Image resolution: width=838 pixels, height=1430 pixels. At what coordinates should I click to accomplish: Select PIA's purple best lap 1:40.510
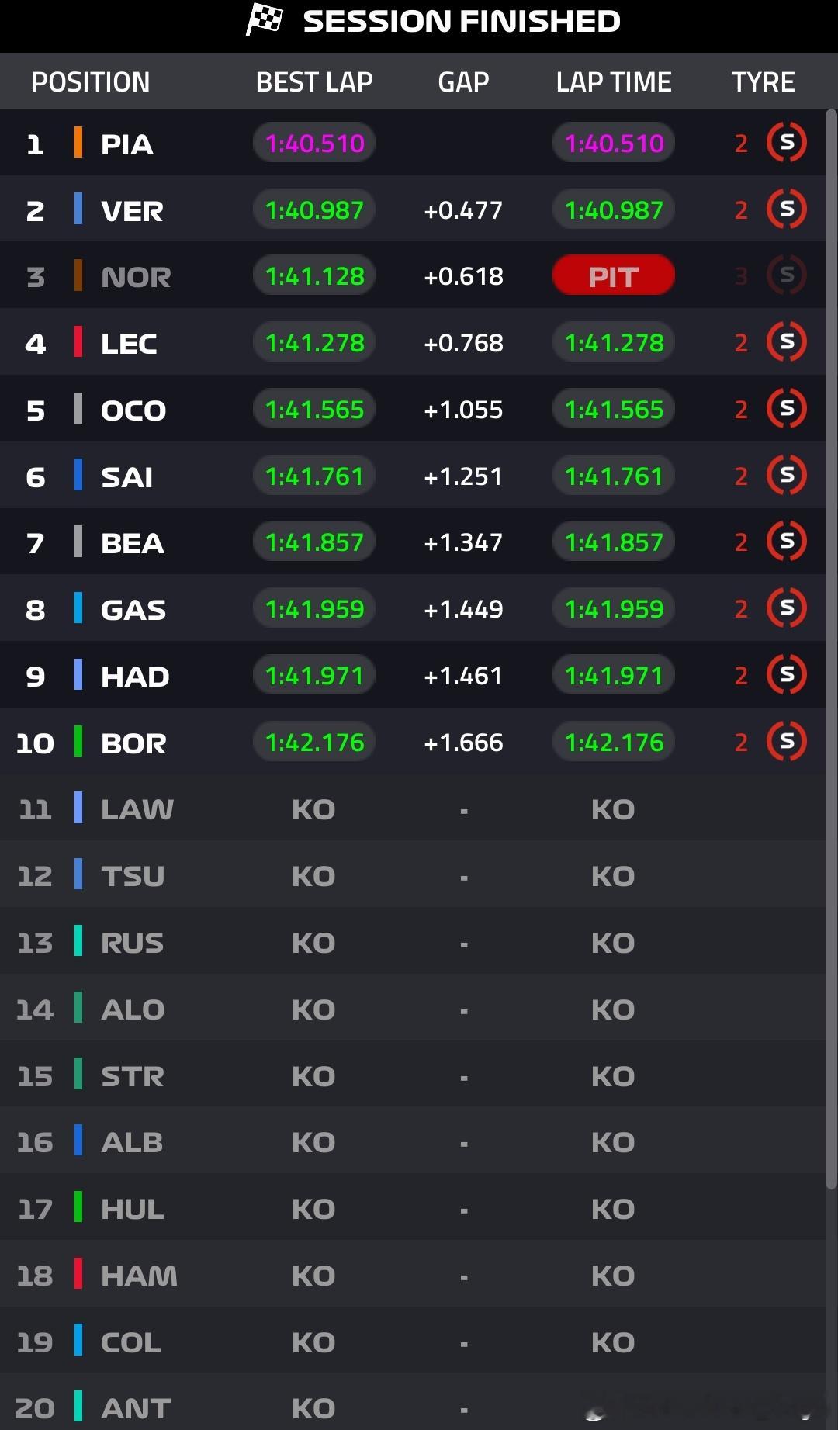pyautogui.click(x=314, y=143)
